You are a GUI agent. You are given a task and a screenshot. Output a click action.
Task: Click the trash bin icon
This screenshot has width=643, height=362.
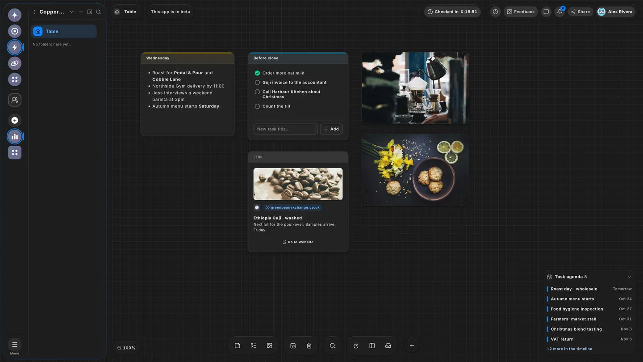(x=309, y=346)
